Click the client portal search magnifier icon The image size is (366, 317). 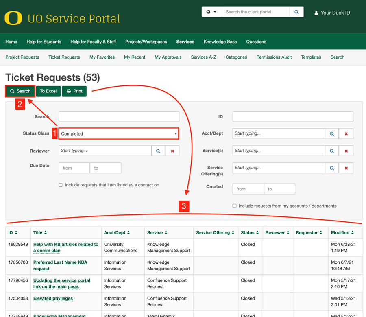(x=296, y=12)
